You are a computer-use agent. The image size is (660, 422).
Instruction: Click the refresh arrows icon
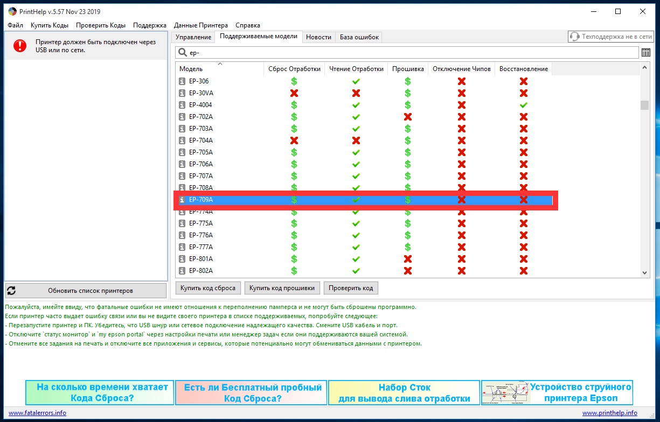pyautogui.click(x=11, y=290)
